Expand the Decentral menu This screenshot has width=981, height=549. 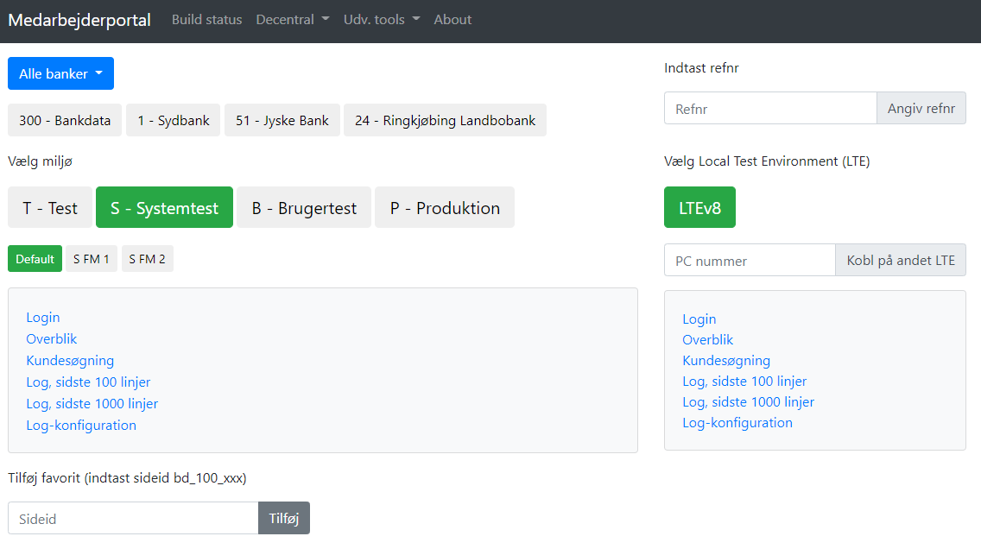pyautogui.click(x=292, y=20)
